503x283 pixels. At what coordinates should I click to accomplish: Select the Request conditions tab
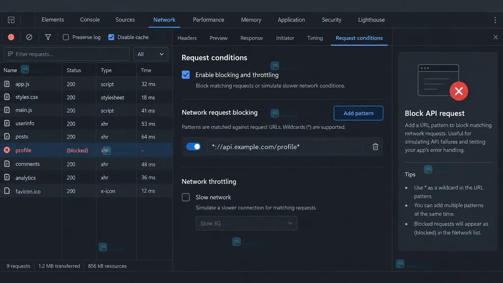tap(359, 38)
